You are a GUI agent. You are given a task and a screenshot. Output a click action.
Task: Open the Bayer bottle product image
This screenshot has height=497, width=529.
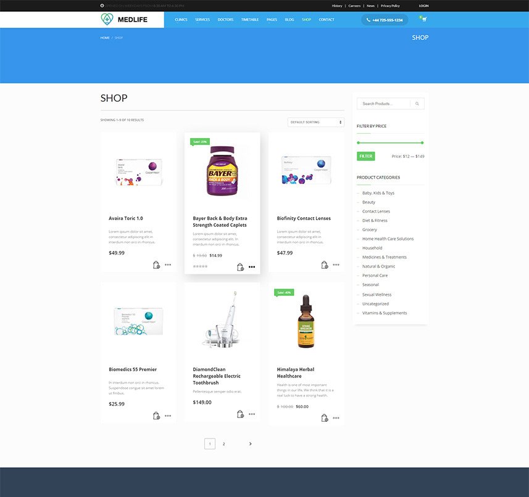click(222, 171)
